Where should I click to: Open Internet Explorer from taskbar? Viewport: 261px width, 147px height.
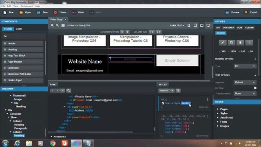(17, 143)
